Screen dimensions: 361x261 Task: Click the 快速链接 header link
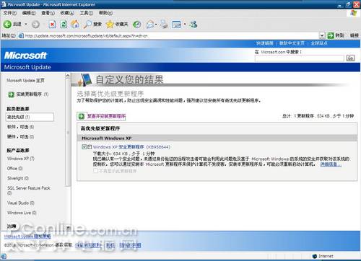(265, 43)
